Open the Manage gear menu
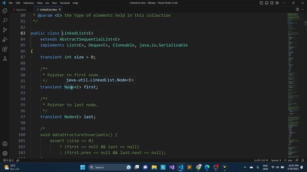The width and height of the screenshot is (307, 172). pos(5,153)
